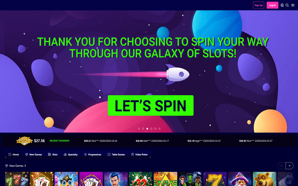This screenshot has height=186, width=298.
Task: Click the search magnifier icon
Action: [287, 5]
